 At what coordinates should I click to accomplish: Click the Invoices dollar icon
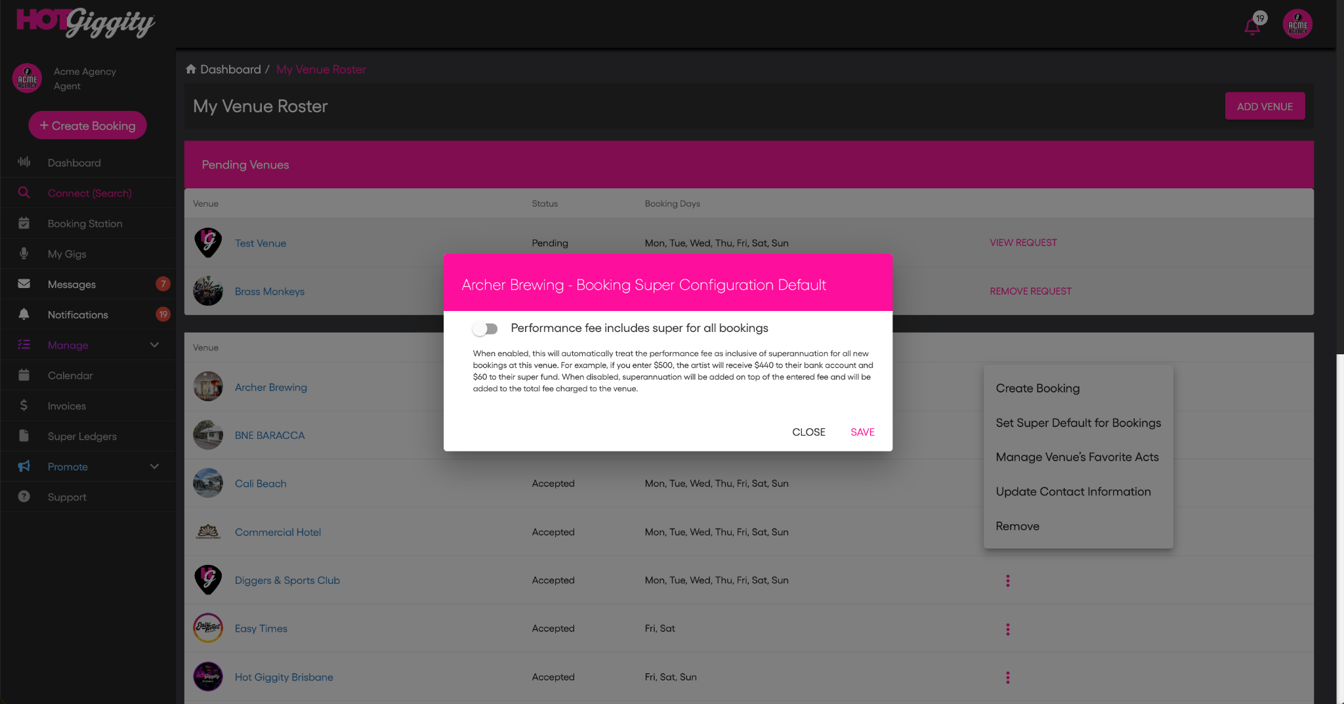24,405
